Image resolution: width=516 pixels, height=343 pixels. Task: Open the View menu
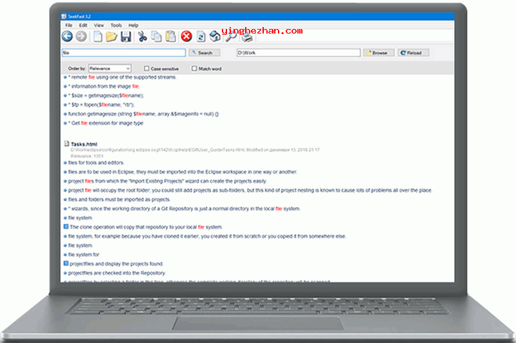coord(99,25)
